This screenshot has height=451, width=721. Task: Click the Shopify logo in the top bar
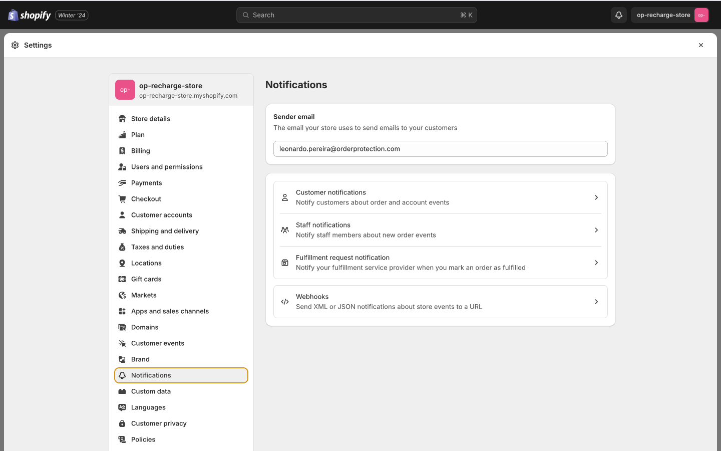click(30, 15)
